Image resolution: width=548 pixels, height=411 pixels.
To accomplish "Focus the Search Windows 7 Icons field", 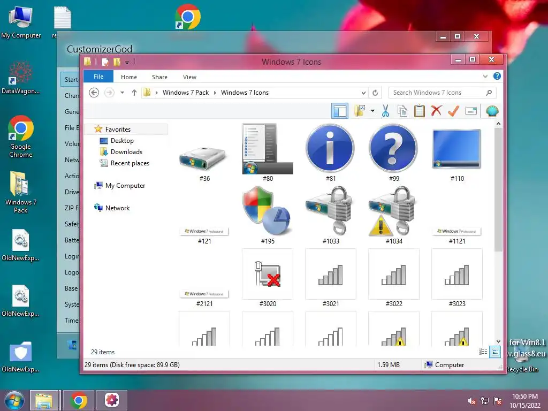I will [x=443, y=93].
